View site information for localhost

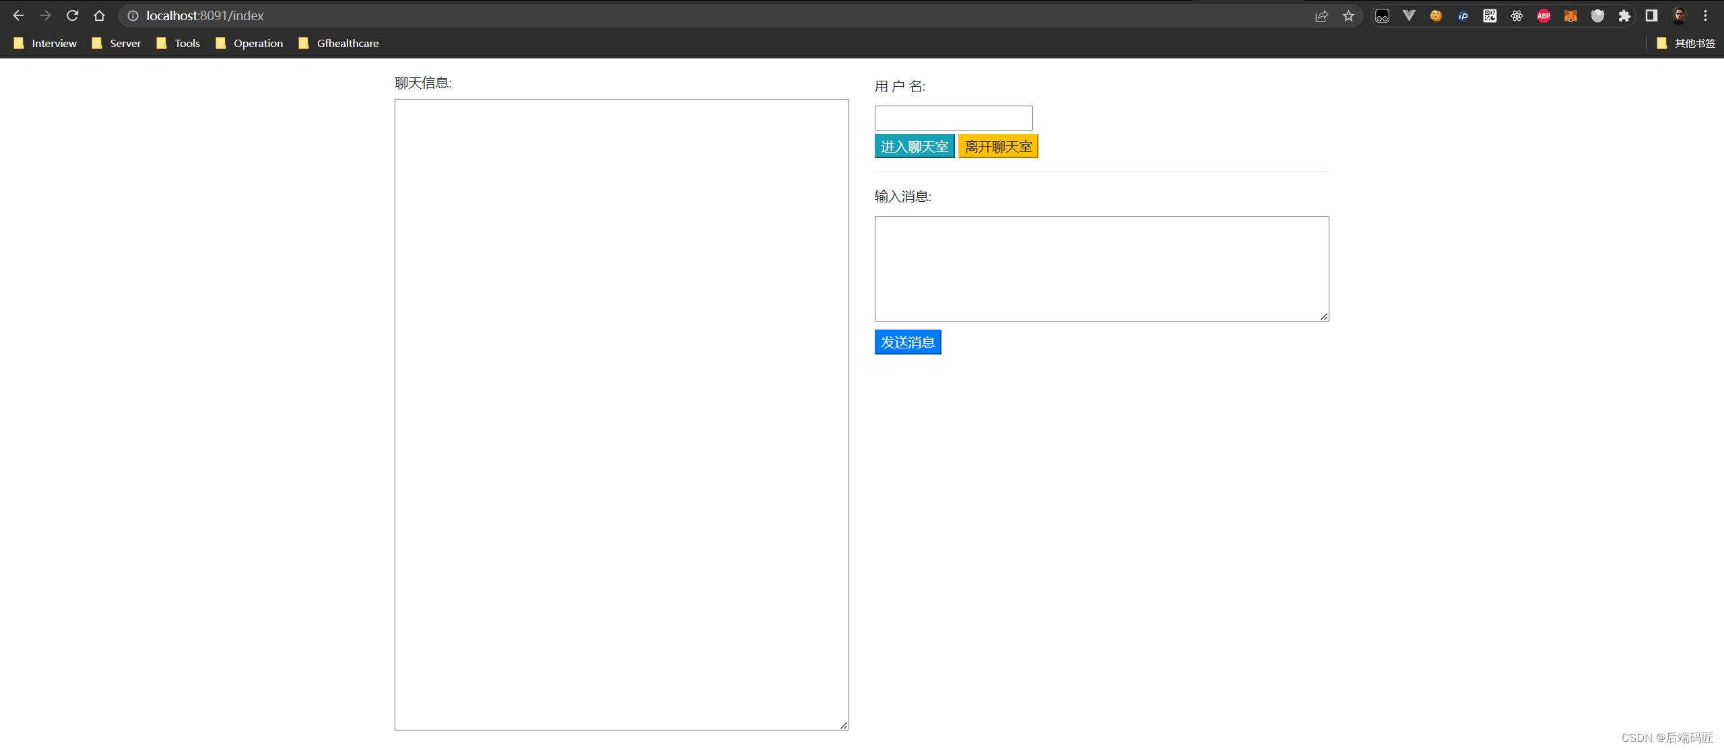[x=133, y=15]
